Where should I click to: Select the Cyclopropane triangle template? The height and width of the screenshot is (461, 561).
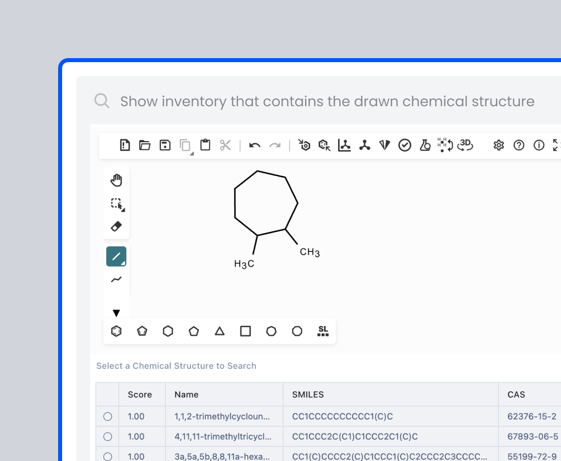click(220, 331)
